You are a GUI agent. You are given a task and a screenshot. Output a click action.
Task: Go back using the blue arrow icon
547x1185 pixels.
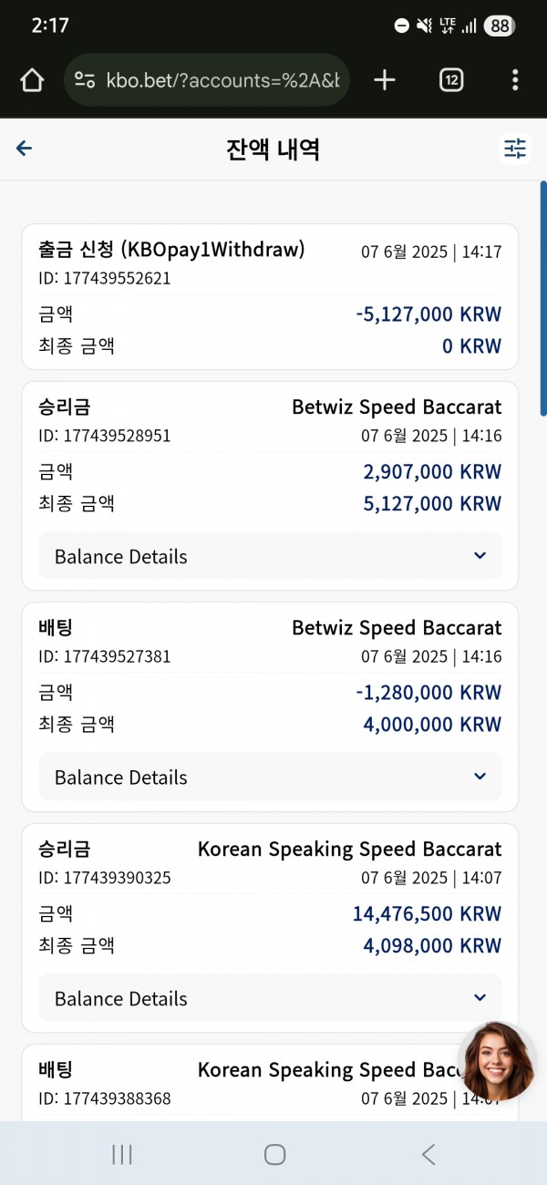click(25, 149)
